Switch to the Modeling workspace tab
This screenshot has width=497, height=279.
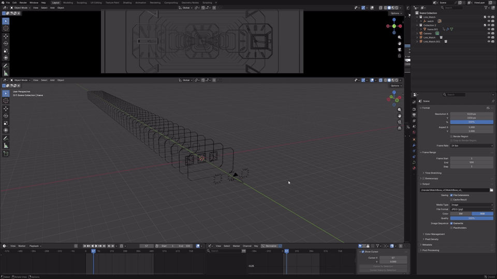[68, 3]
